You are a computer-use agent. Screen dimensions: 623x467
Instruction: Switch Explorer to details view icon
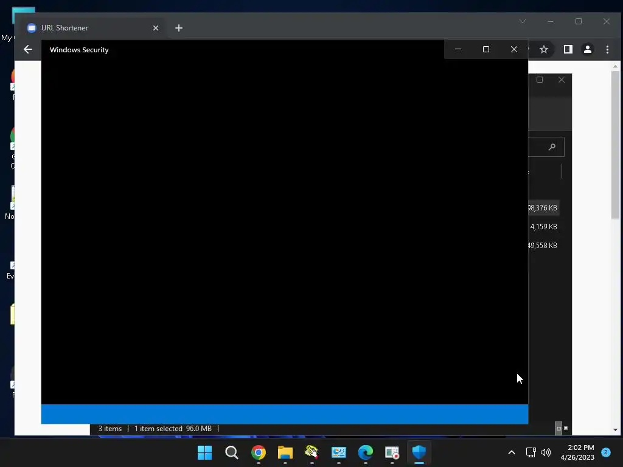coord(559,429)
